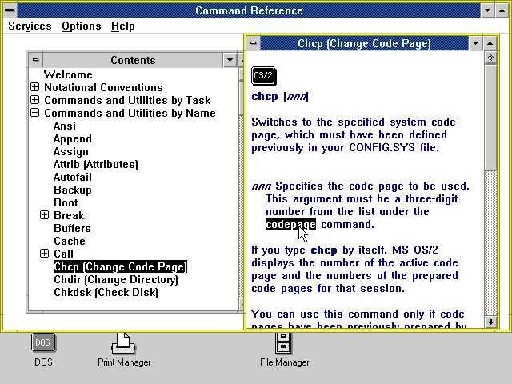Click Commands and Utilities by Task label

(x=127, y=100)
